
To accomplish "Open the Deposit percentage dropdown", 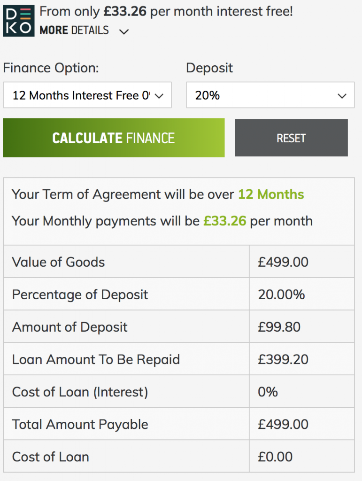I will pos(270,95).
